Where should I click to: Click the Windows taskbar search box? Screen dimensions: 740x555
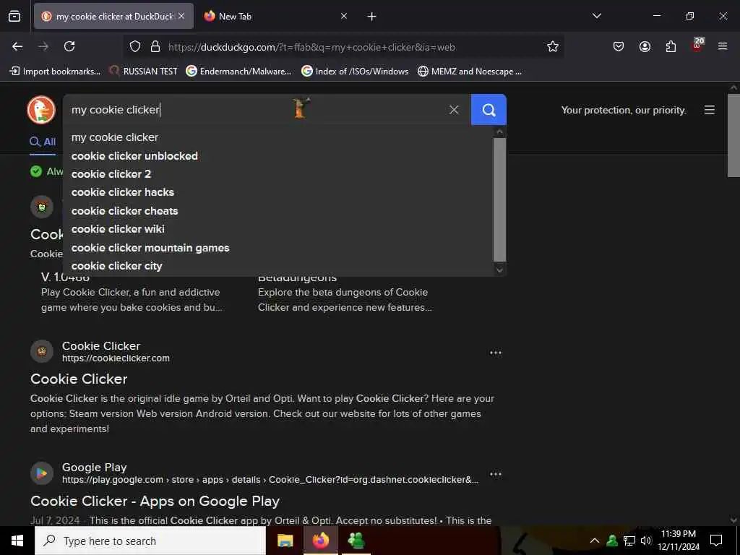(x=150, y=541)
